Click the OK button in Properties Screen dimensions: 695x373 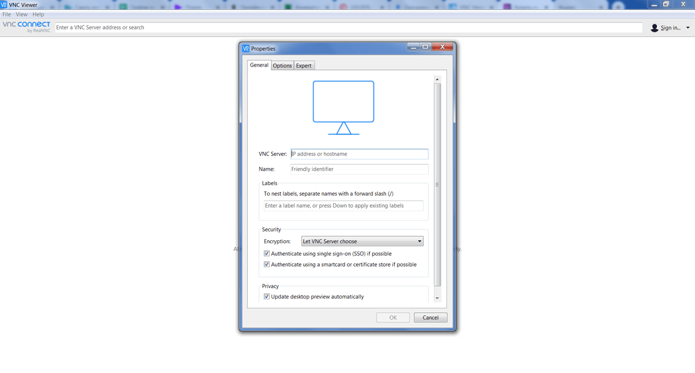pos(393,318)
